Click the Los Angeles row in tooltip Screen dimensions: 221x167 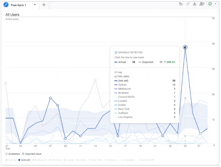pyautogui.click(x=145, y=117)
